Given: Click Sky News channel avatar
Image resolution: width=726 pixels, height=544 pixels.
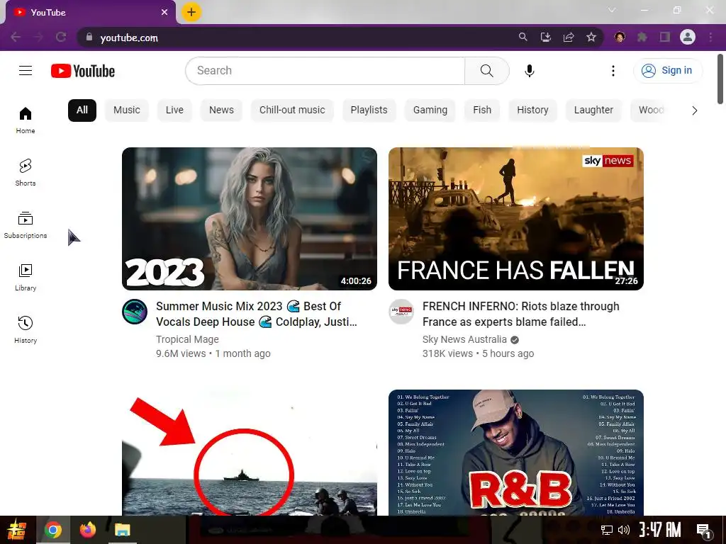Looking at the screenshot, I should (401, 312).
